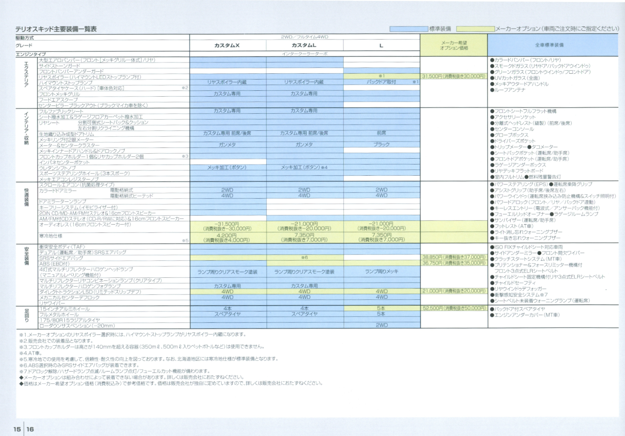Select the 安全装備 category label
The width and height of the screenshot is (625, 436).
(26, 256)
